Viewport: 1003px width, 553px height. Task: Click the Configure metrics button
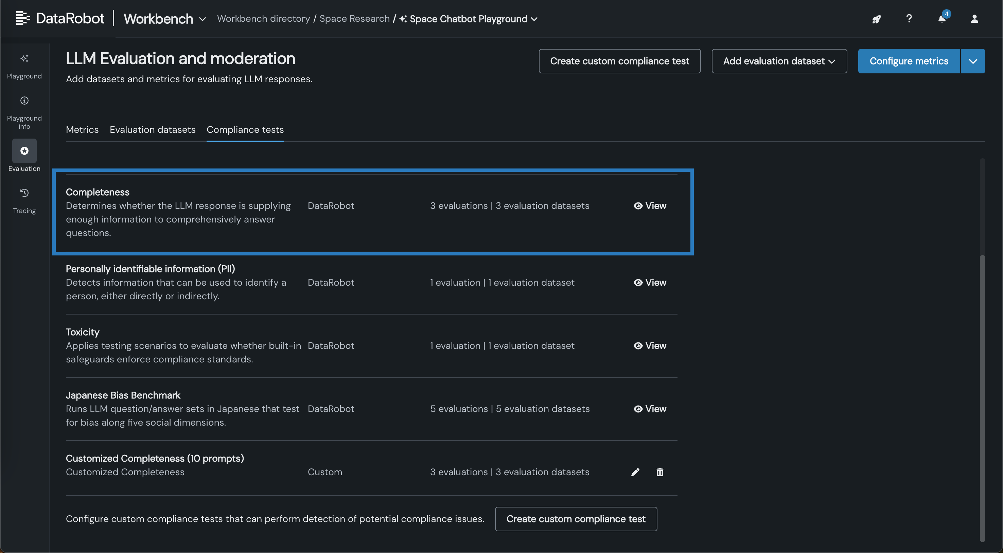909,61
